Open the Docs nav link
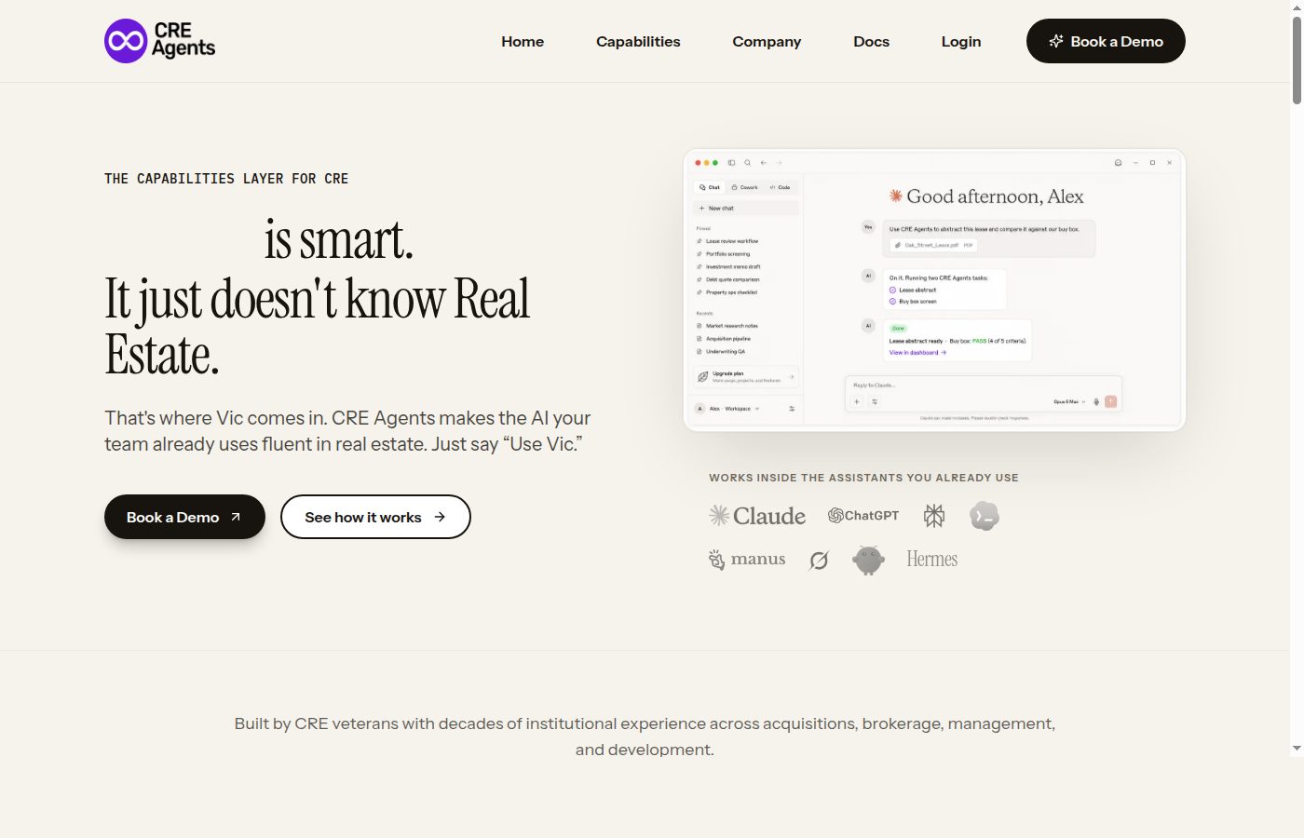This screenshot has width=1304, height=838. (872, 41)
